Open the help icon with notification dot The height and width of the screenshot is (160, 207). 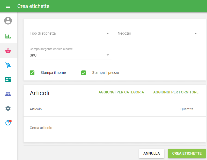(8, 123)
